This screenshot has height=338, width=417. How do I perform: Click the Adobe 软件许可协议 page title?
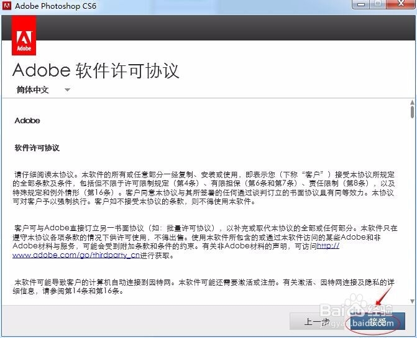pos(96,71)
